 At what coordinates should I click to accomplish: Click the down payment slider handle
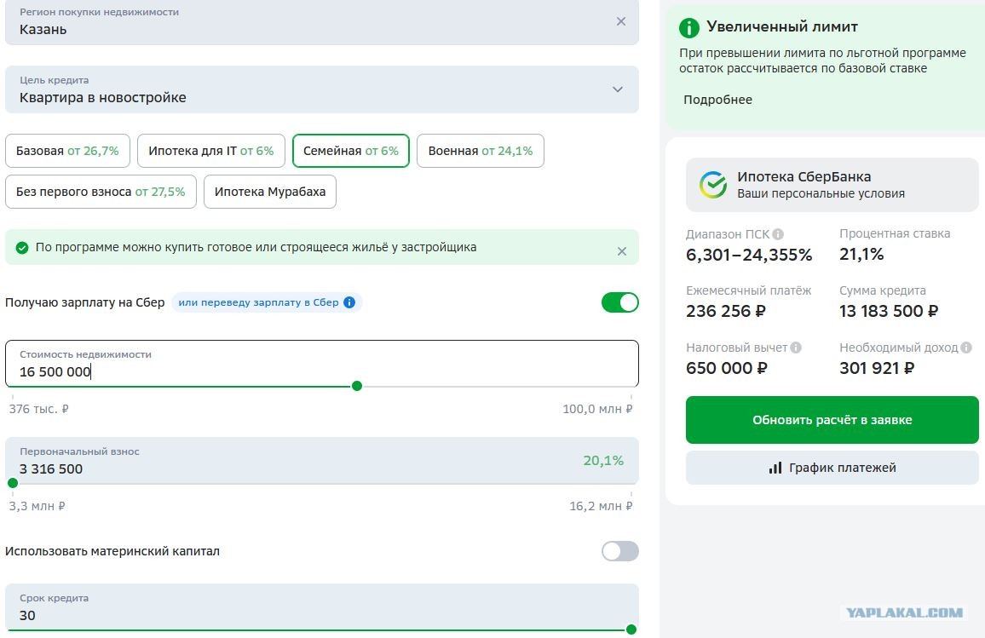click(13, 483)
